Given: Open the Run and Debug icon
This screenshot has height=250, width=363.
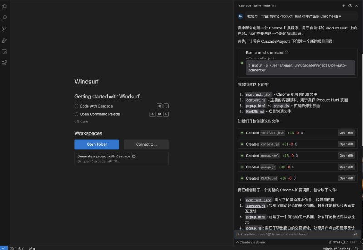Looking at the screenshot, I should click(4, 40).
